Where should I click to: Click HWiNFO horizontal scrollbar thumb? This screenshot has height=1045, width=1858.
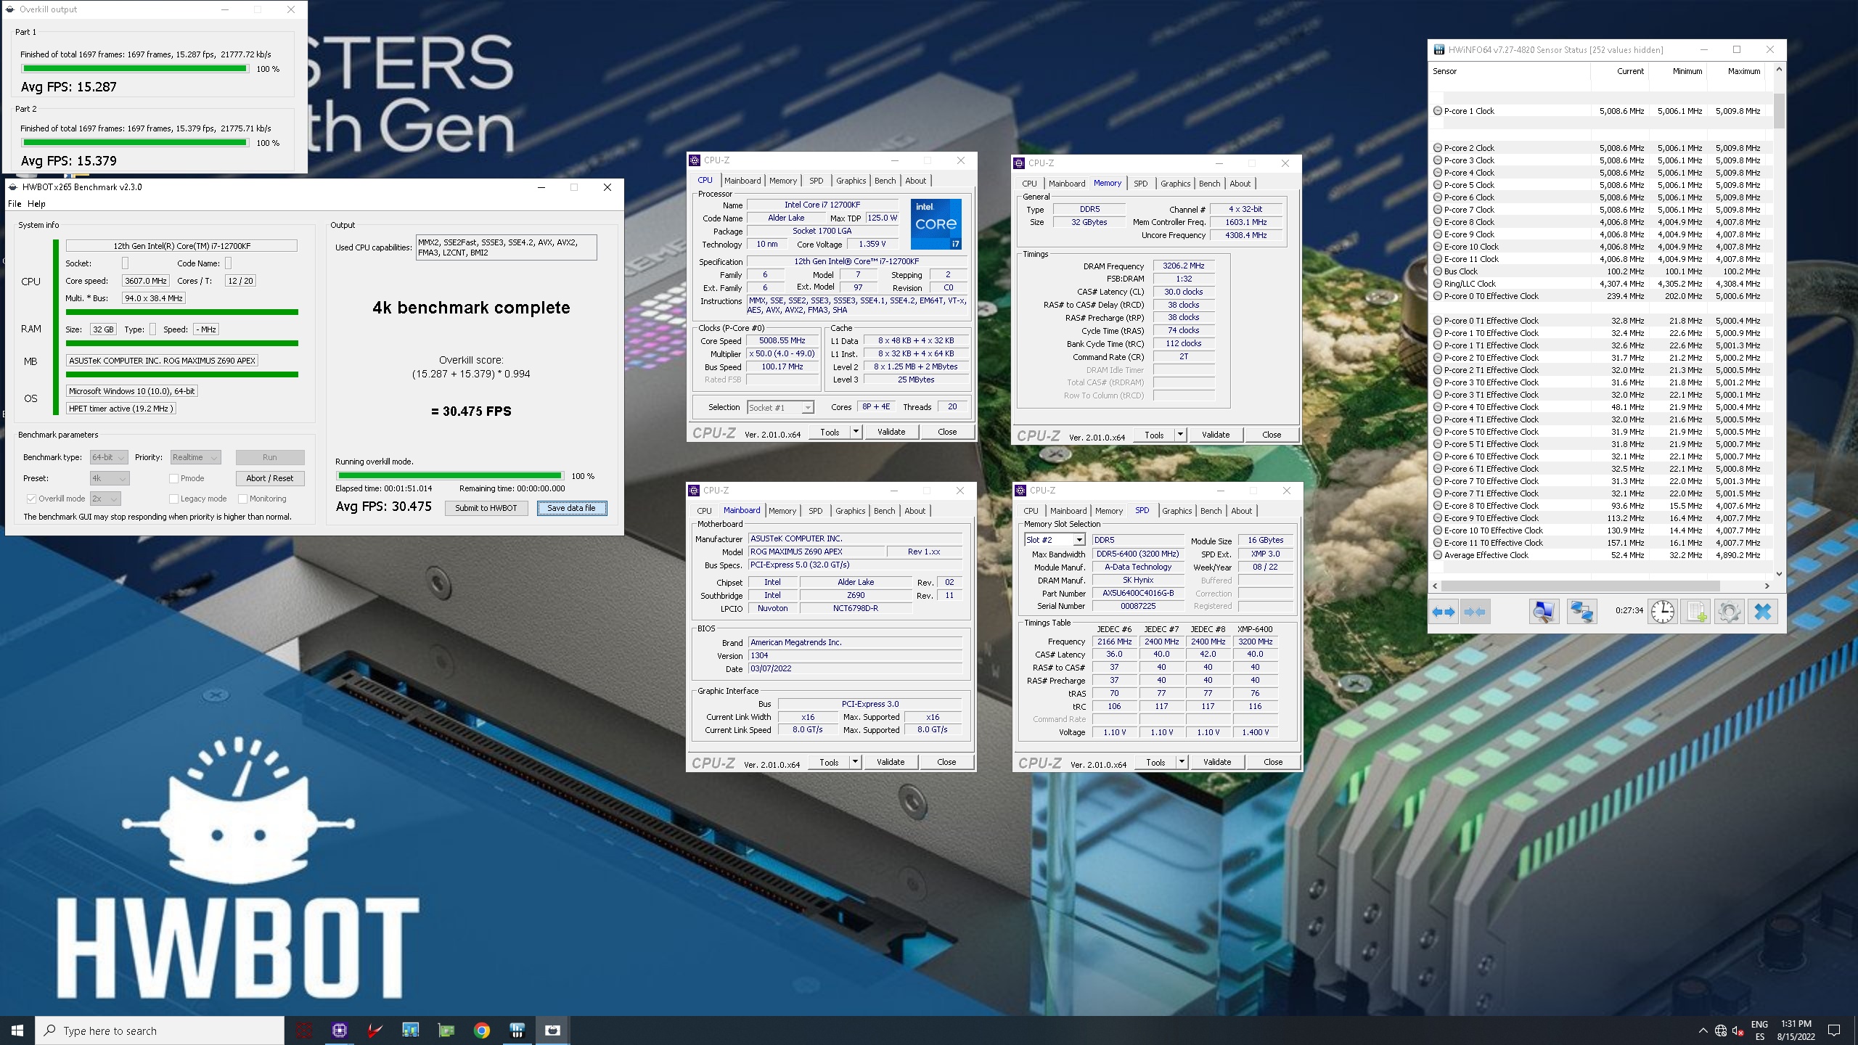coord(1580,586)
